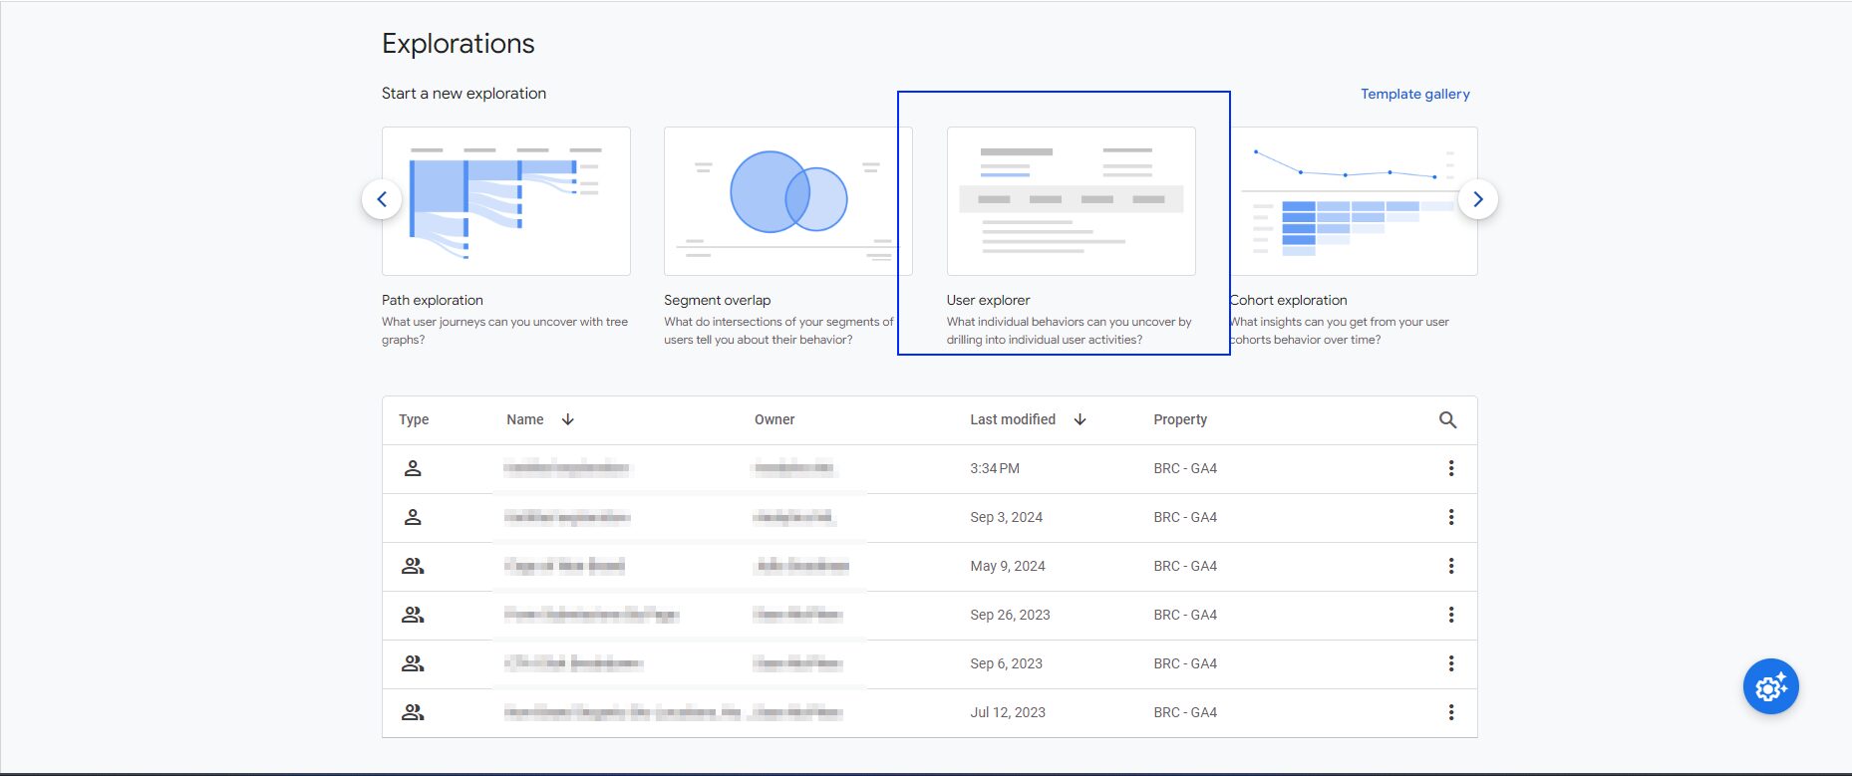This screenshot has width=1852, height=776.
Task: Click the shared-type icon on the Sep 6, 2023 row
Action: [x=413, y=663]
